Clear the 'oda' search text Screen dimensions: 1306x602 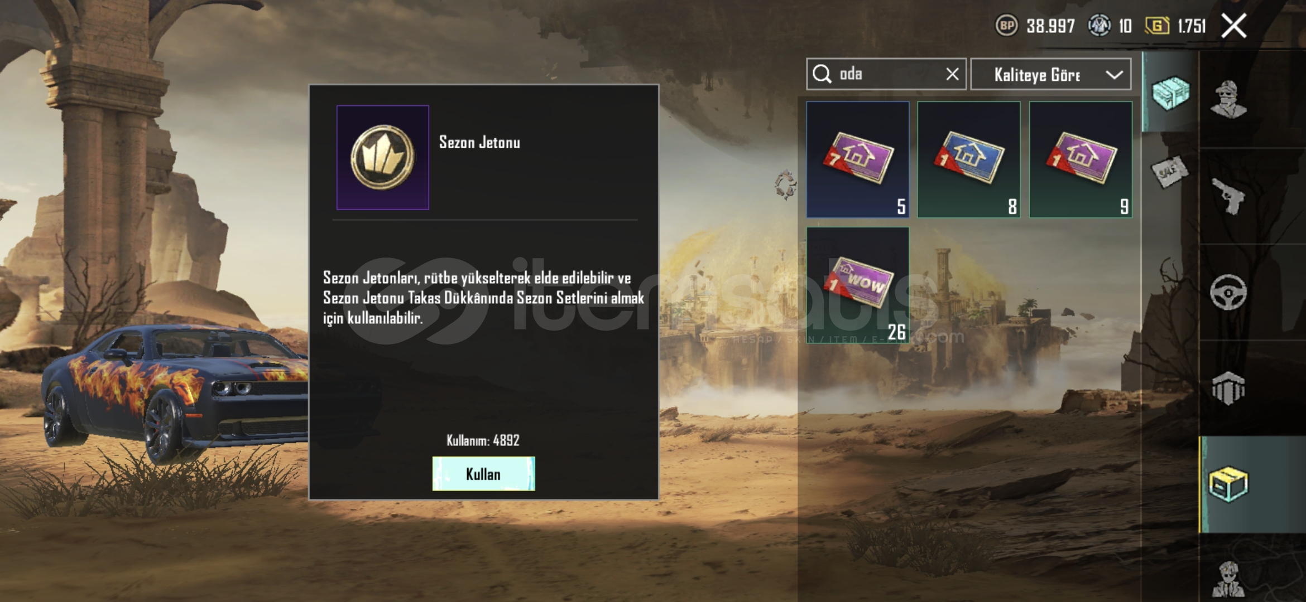tap(953, 74)
